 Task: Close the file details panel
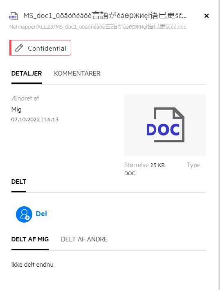pyautogui.click(x=207, y=16)
